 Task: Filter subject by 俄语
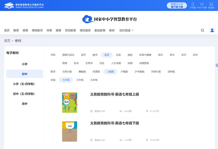[x=130, y=55]
